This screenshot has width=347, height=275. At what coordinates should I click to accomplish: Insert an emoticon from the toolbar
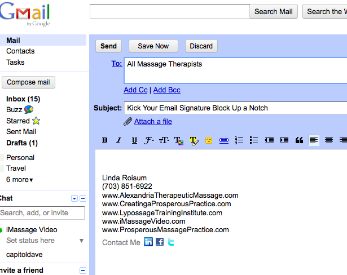tap(209, 140)
